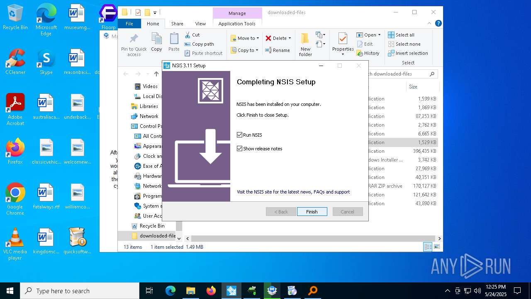The image size is (531, 299).
Task: Click Select none in ribbon
Action: 404,44
